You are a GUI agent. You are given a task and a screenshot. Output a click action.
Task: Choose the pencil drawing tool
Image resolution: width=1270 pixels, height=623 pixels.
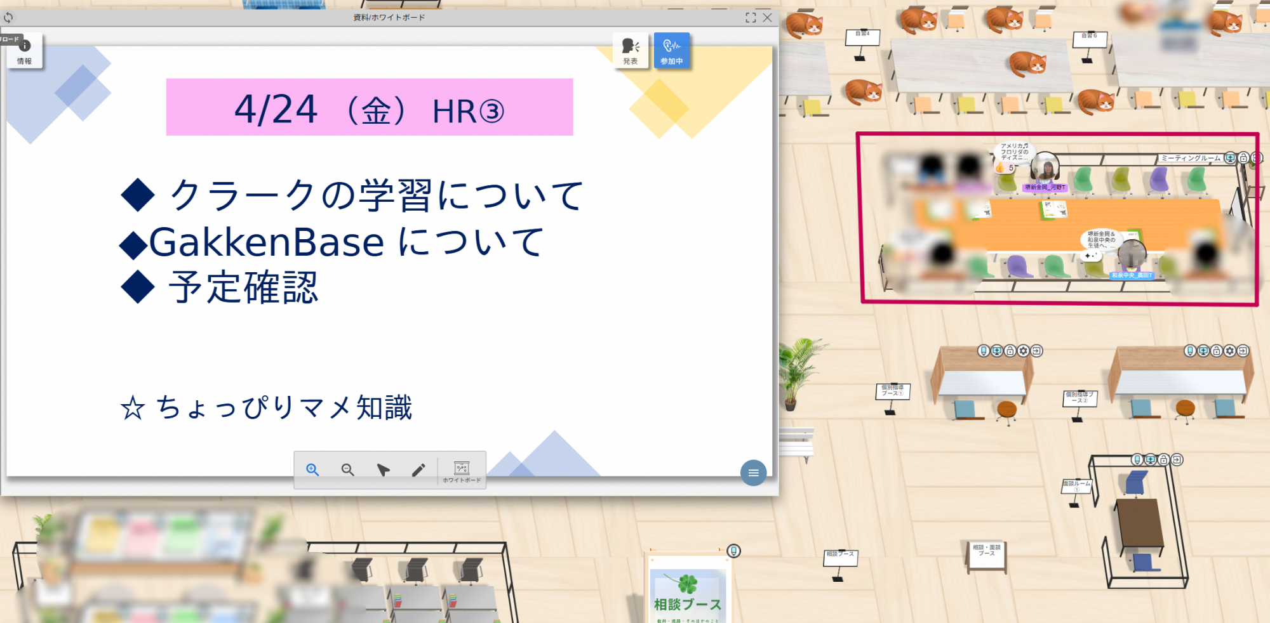pos(418,469)
